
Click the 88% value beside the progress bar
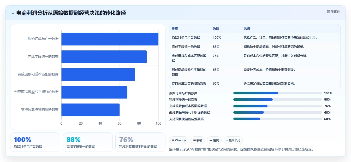[327, 100]
